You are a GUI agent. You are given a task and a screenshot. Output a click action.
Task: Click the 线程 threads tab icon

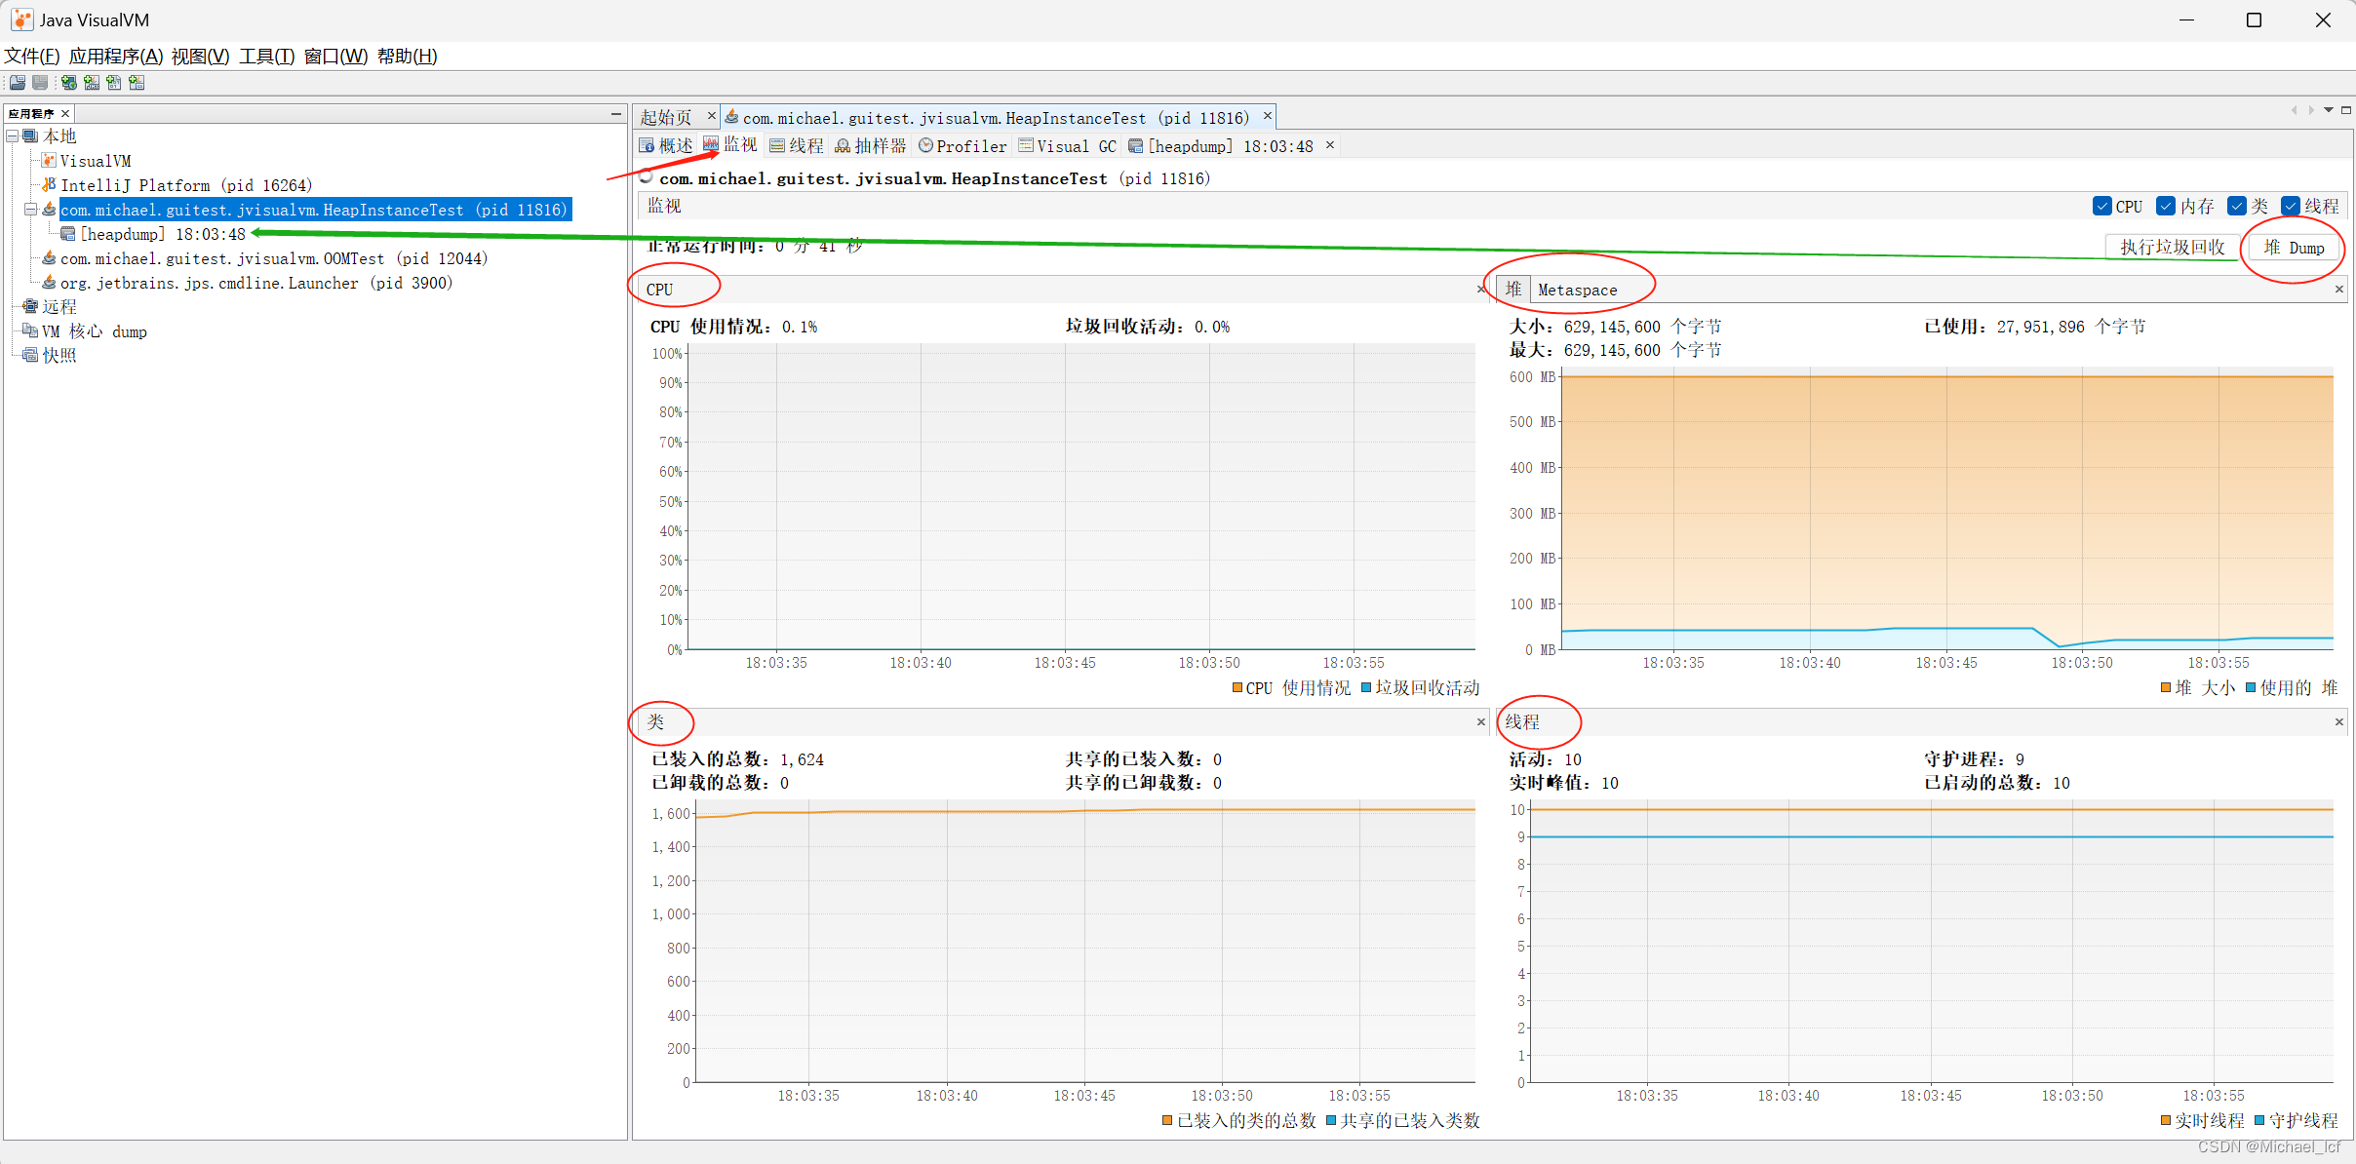coord(777,146)
